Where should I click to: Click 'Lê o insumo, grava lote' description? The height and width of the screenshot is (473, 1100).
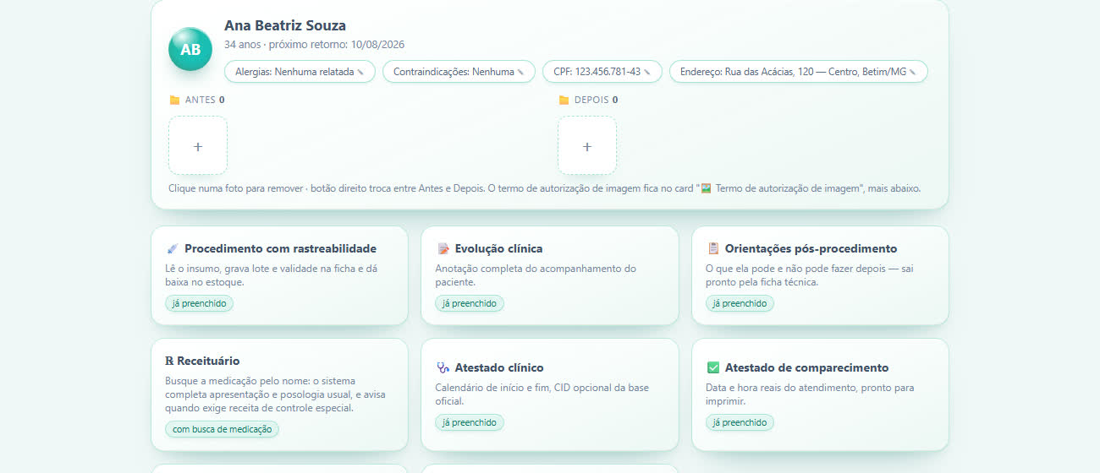point(272,275)
